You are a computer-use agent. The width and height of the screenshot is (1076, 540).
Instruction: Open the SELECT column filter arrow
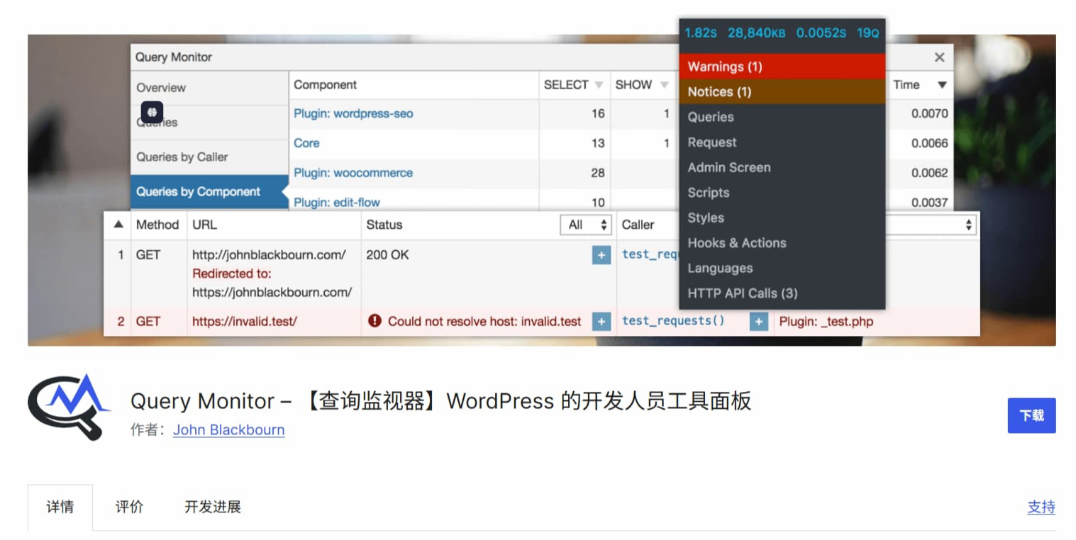click(599, 85)
